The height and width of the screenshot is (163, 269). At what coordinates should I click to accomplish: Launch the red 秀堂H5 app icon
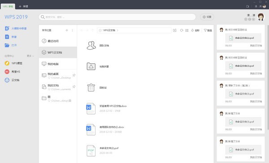(x=7, y=71)
